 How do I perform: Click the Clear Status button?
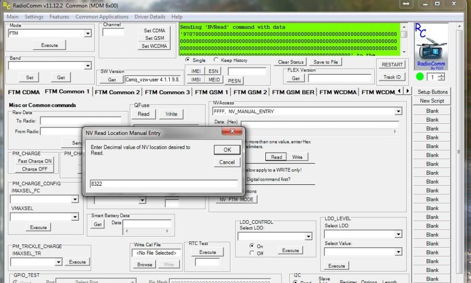pos(291,62)
